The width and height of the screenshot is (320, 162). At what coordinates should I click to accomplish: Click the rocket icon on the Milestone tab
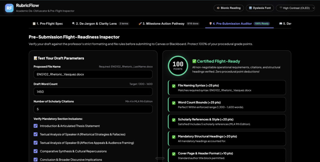[x=140, y=24]
